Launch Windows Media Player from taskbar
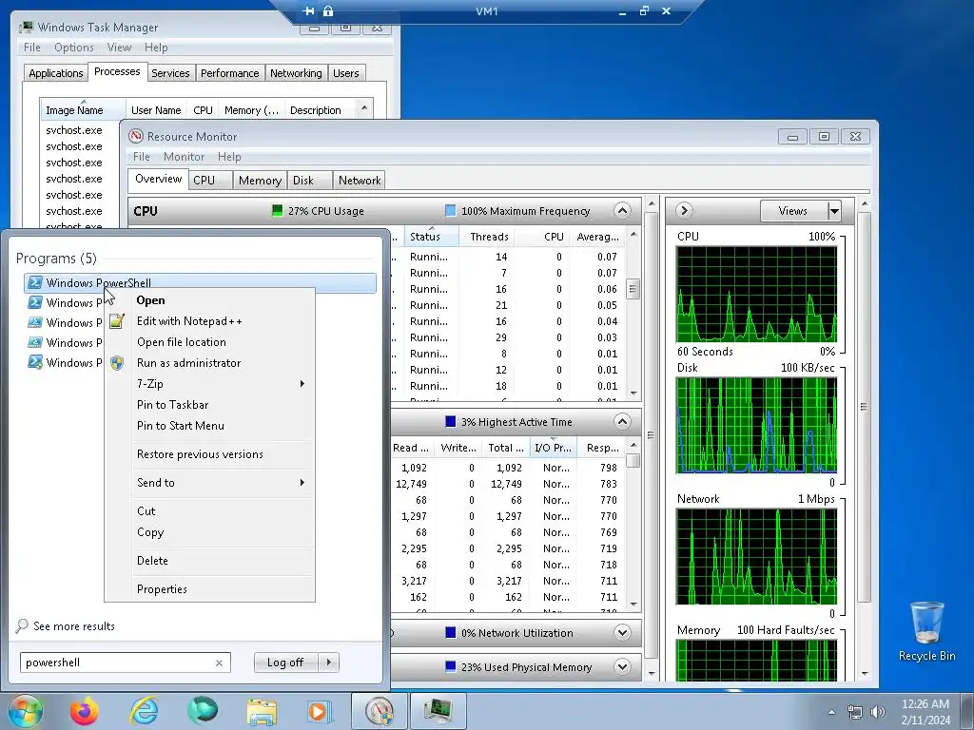The height and width of the screenshot is (730, 974). 320,712
